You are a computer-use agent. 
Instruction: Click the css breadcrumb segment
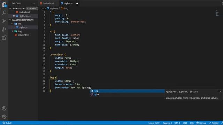point(42,8)
